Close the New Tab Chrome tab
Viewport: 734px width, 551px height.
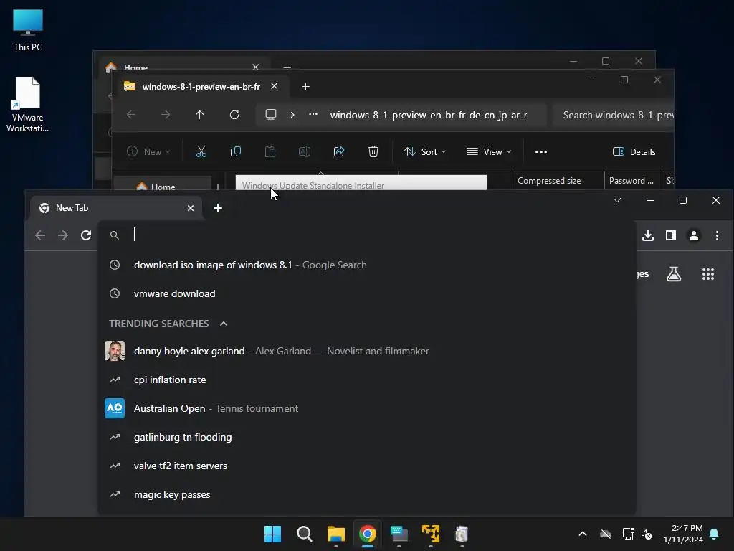191,208
